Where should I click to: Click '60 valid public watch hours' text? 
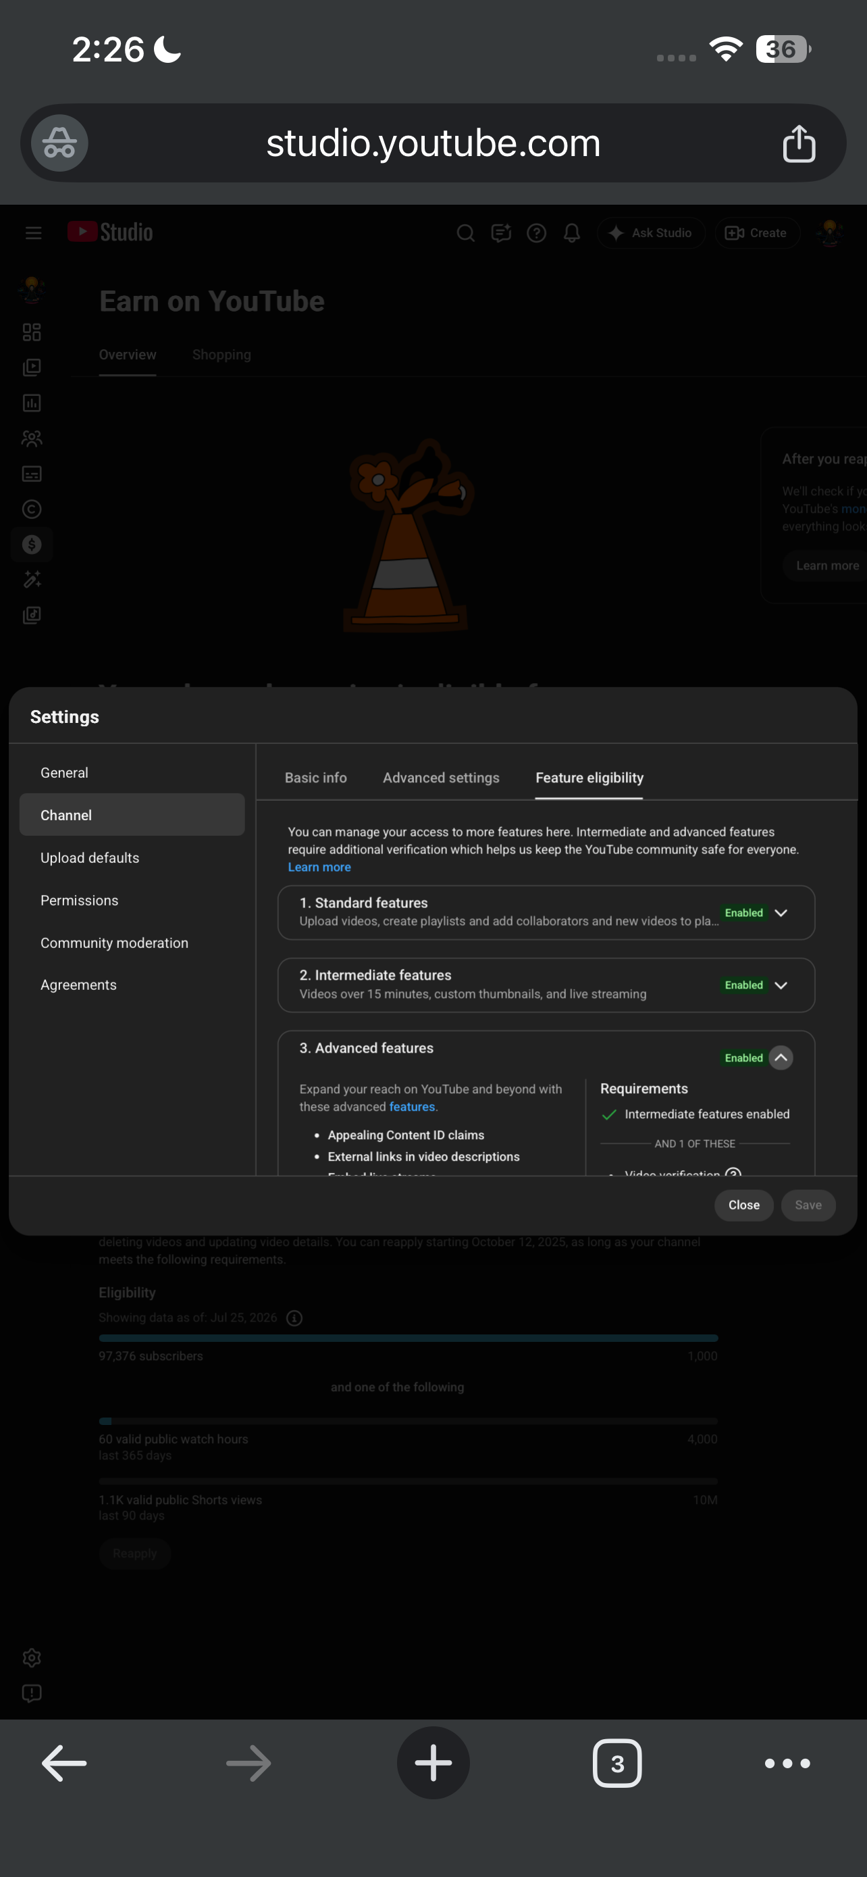pyautogui.click(x=174, y=1439)
